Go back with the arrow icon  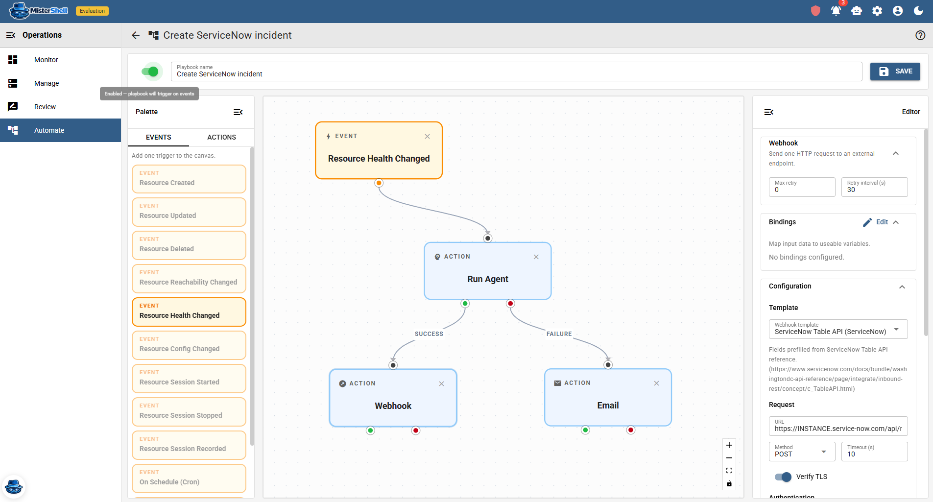(x=136, y=35)
